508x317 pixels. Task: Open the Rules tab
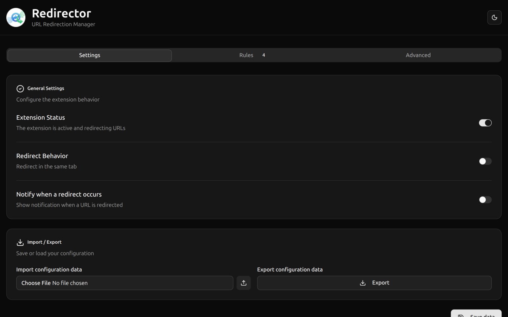click(246, 55)
